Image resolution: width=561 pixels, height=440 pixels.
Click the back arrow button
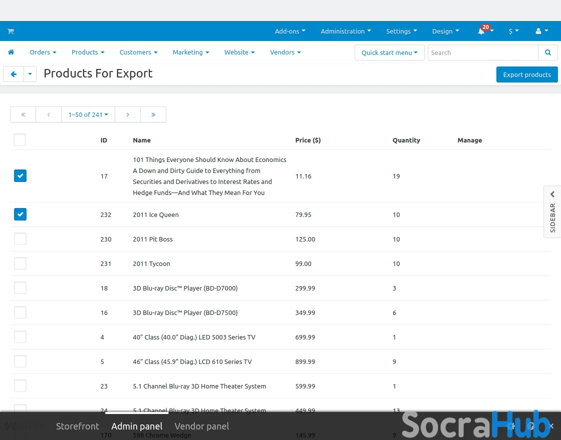[14, 74]
